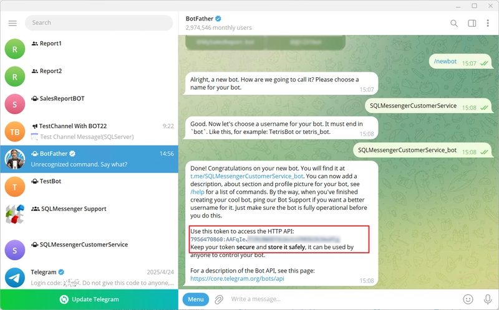Open the Report1 group chat
The width and height of the screenshot is (499, 310).
coord(89,49)
